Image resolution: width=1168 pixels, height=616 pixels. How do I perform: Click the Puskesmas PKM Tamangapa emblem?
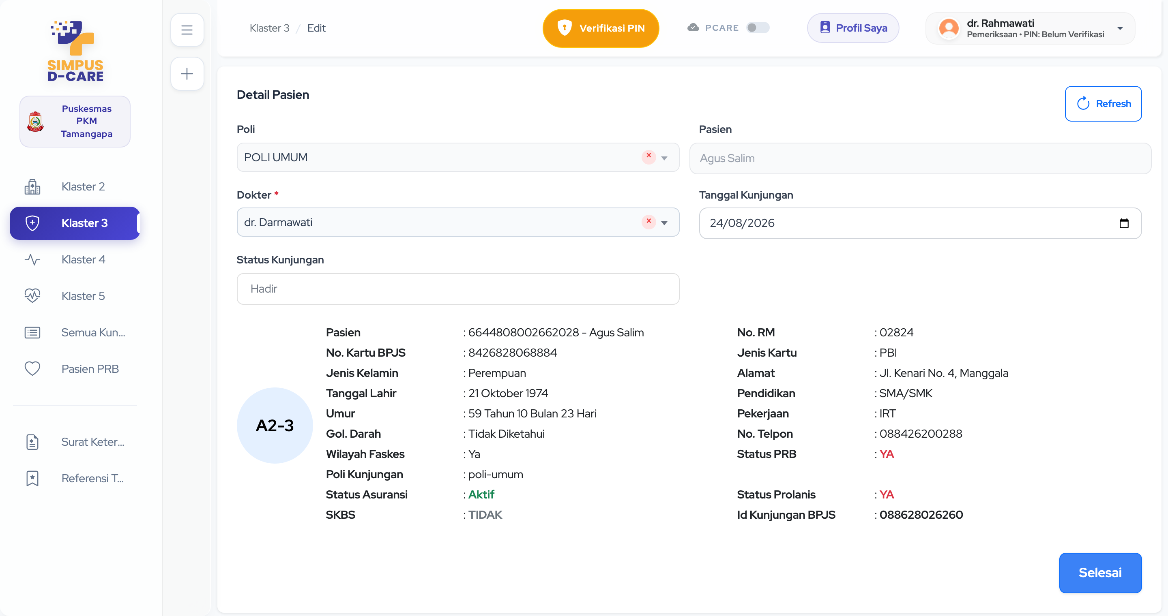tap(35, 122)
